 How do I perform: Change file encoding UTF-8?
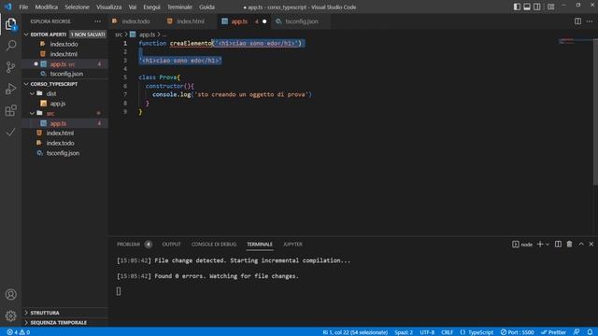(427, 332)
